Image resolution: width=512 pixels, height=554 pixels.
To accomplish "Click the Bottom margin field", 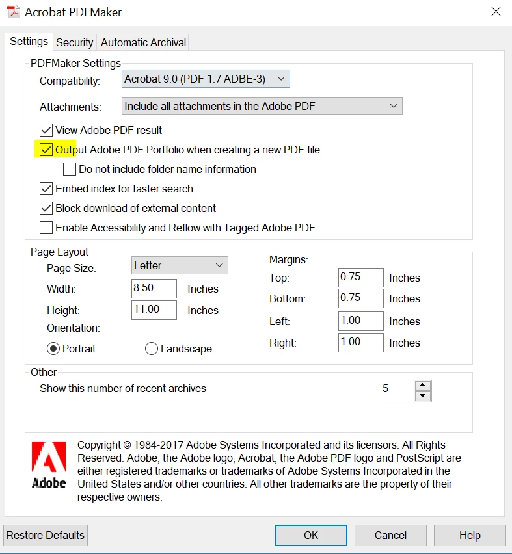I will point(360,298).
